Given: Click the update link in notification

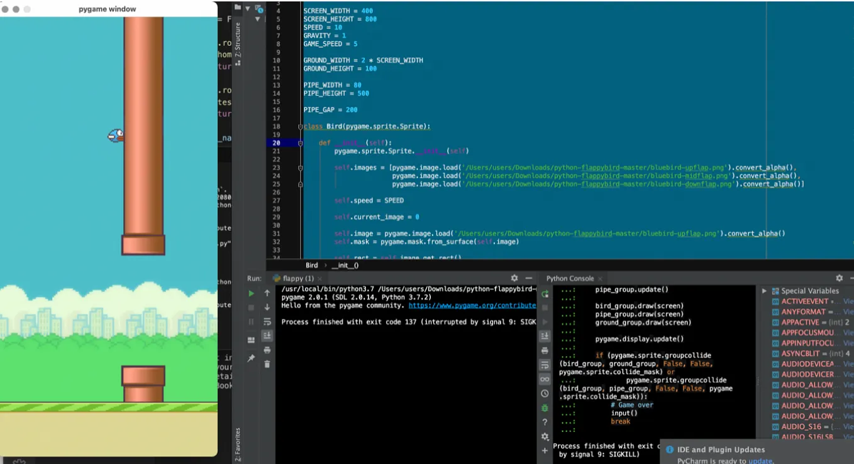Looking at the screenshot, I should [760, 461].
